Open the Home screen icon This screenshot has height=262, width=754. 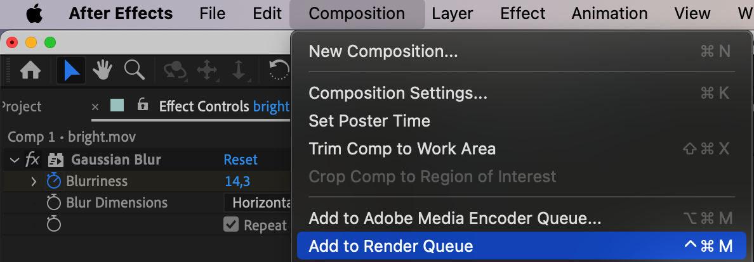pyautogui.click(x=30, y=71)
